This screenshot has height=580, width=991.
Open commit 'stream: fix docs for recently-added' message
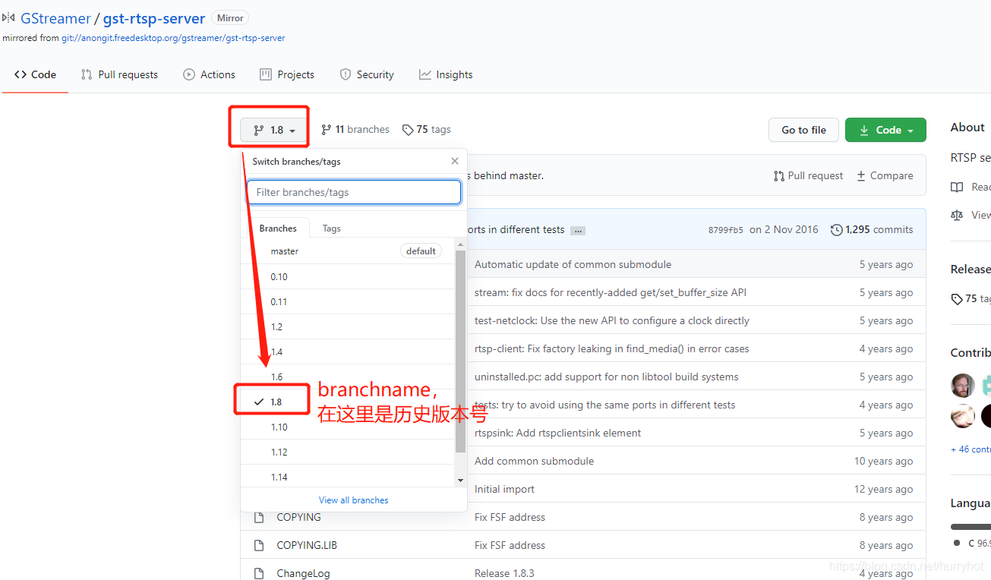(610, 292)
